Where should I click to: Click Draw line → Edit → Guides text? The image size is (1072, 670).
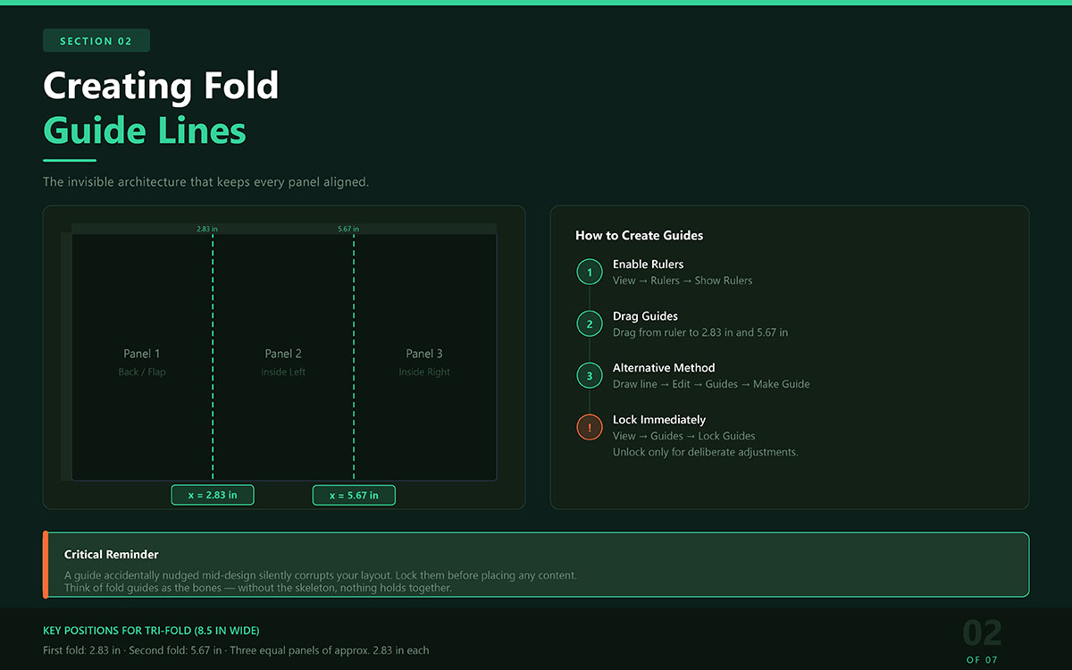pos(711,384)
